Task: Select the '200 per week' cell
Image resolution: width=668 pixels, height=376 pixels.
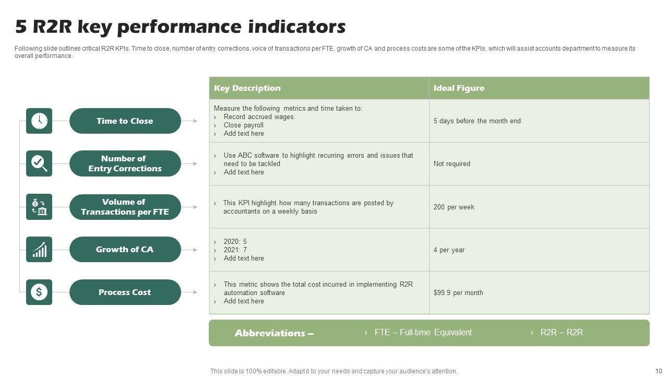Action: (454, 207)
